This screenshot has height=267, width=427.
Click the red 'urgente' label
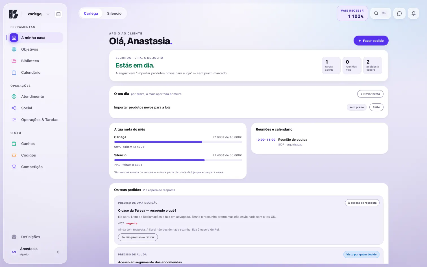[132, 223]
